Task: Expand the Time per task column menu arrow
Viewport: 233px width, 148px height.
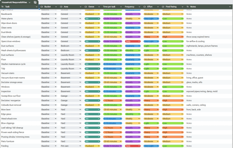Action: point(121,7)
